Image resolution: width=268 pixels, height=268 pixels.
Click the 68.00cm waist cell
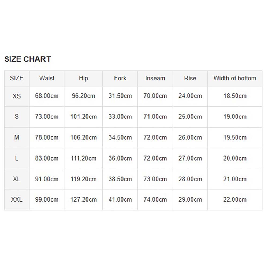click(x=47, y=96)
